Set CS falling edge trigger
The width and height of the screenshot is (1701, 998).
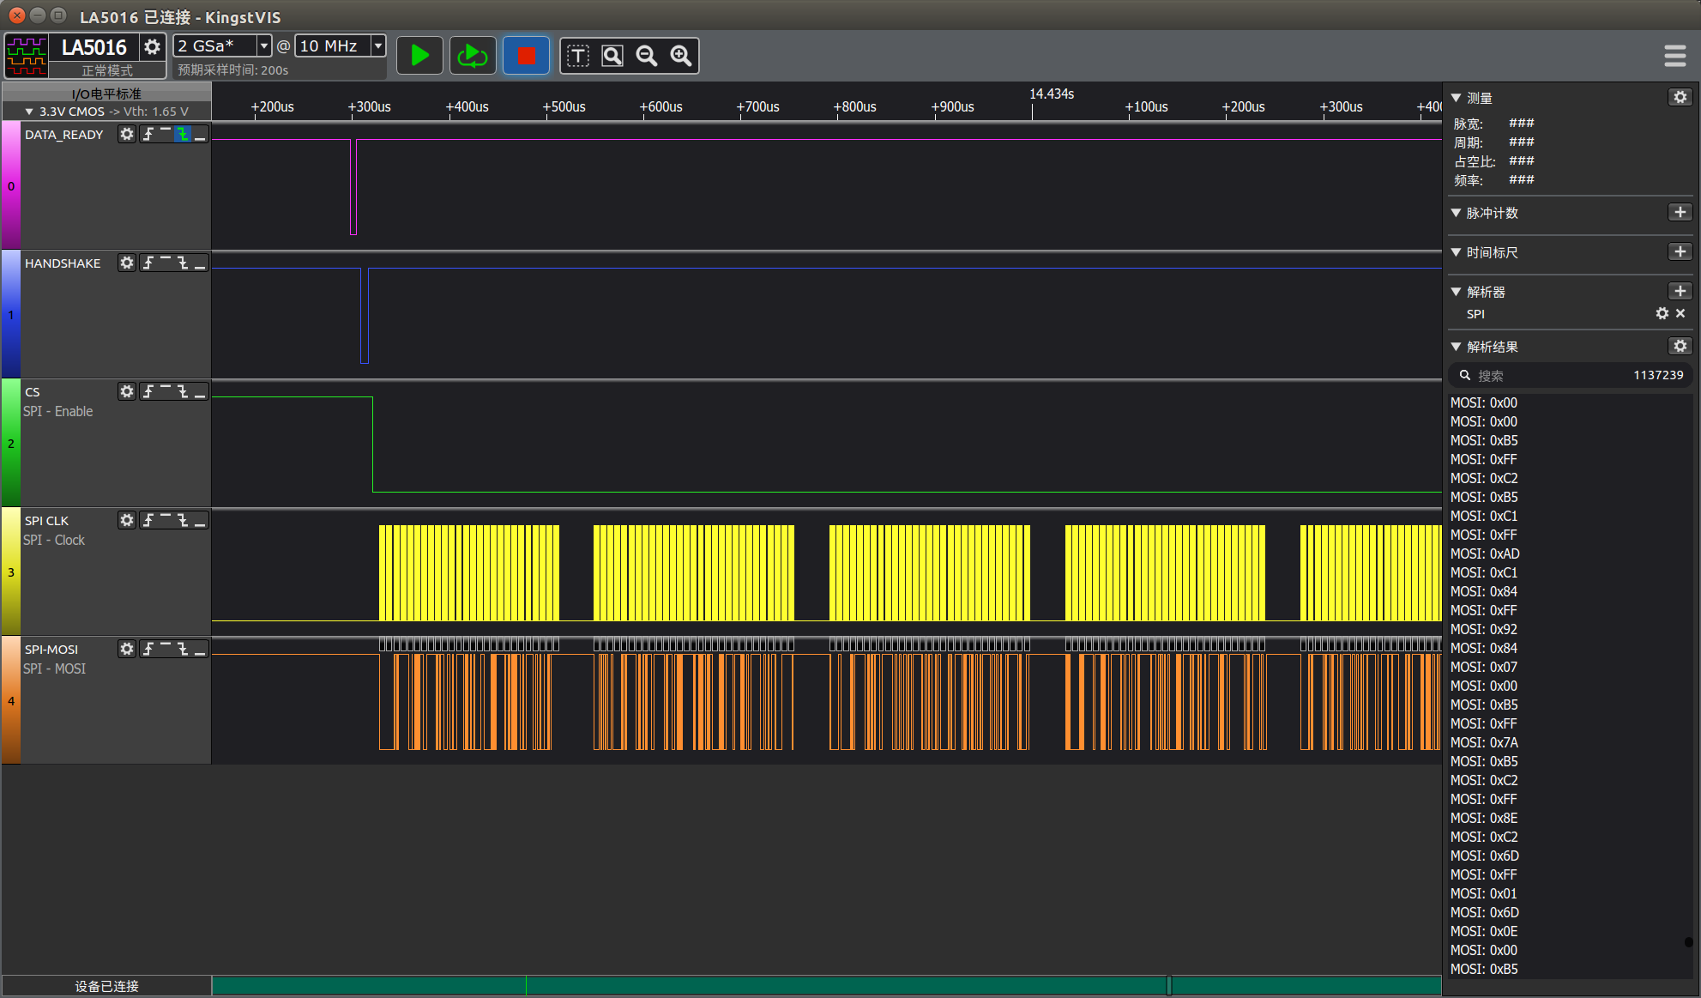pos(183,391)
